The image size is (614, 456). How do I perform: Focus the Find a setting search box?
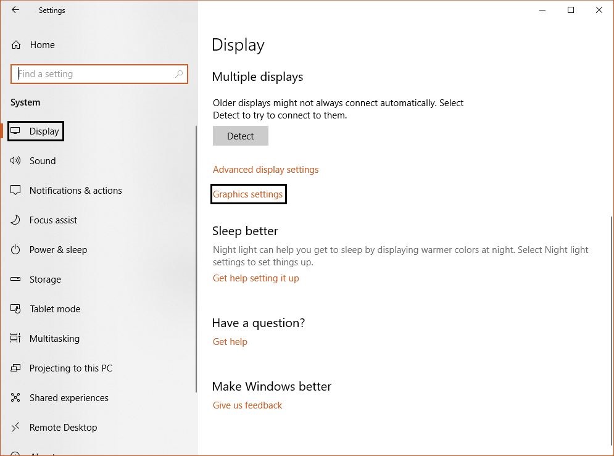click(x=99, y=74)
